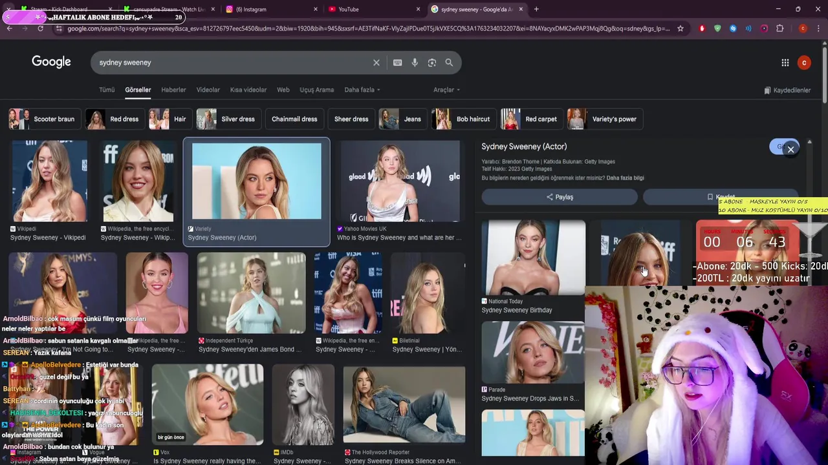Image resolution: width=828 pixels, height=465 pixels.
Task: Open National Today related image in panel
Action: click(533, 258)
